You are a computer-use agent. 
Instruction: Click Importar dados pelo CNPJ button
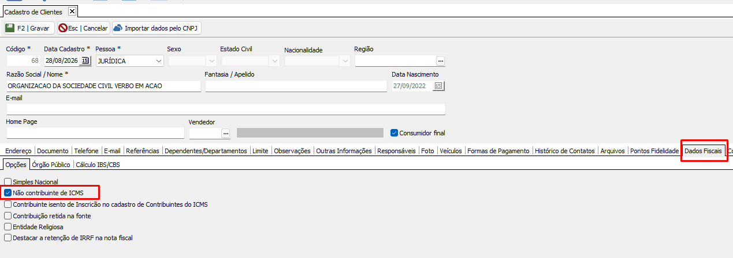pos(156,28)
